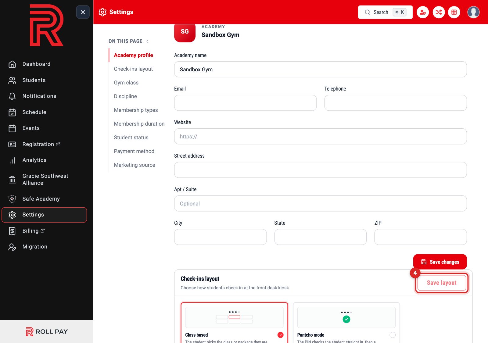488x343 pixels.
Task: Click the Dashboard home icon
Action: (x=12, y=64)
